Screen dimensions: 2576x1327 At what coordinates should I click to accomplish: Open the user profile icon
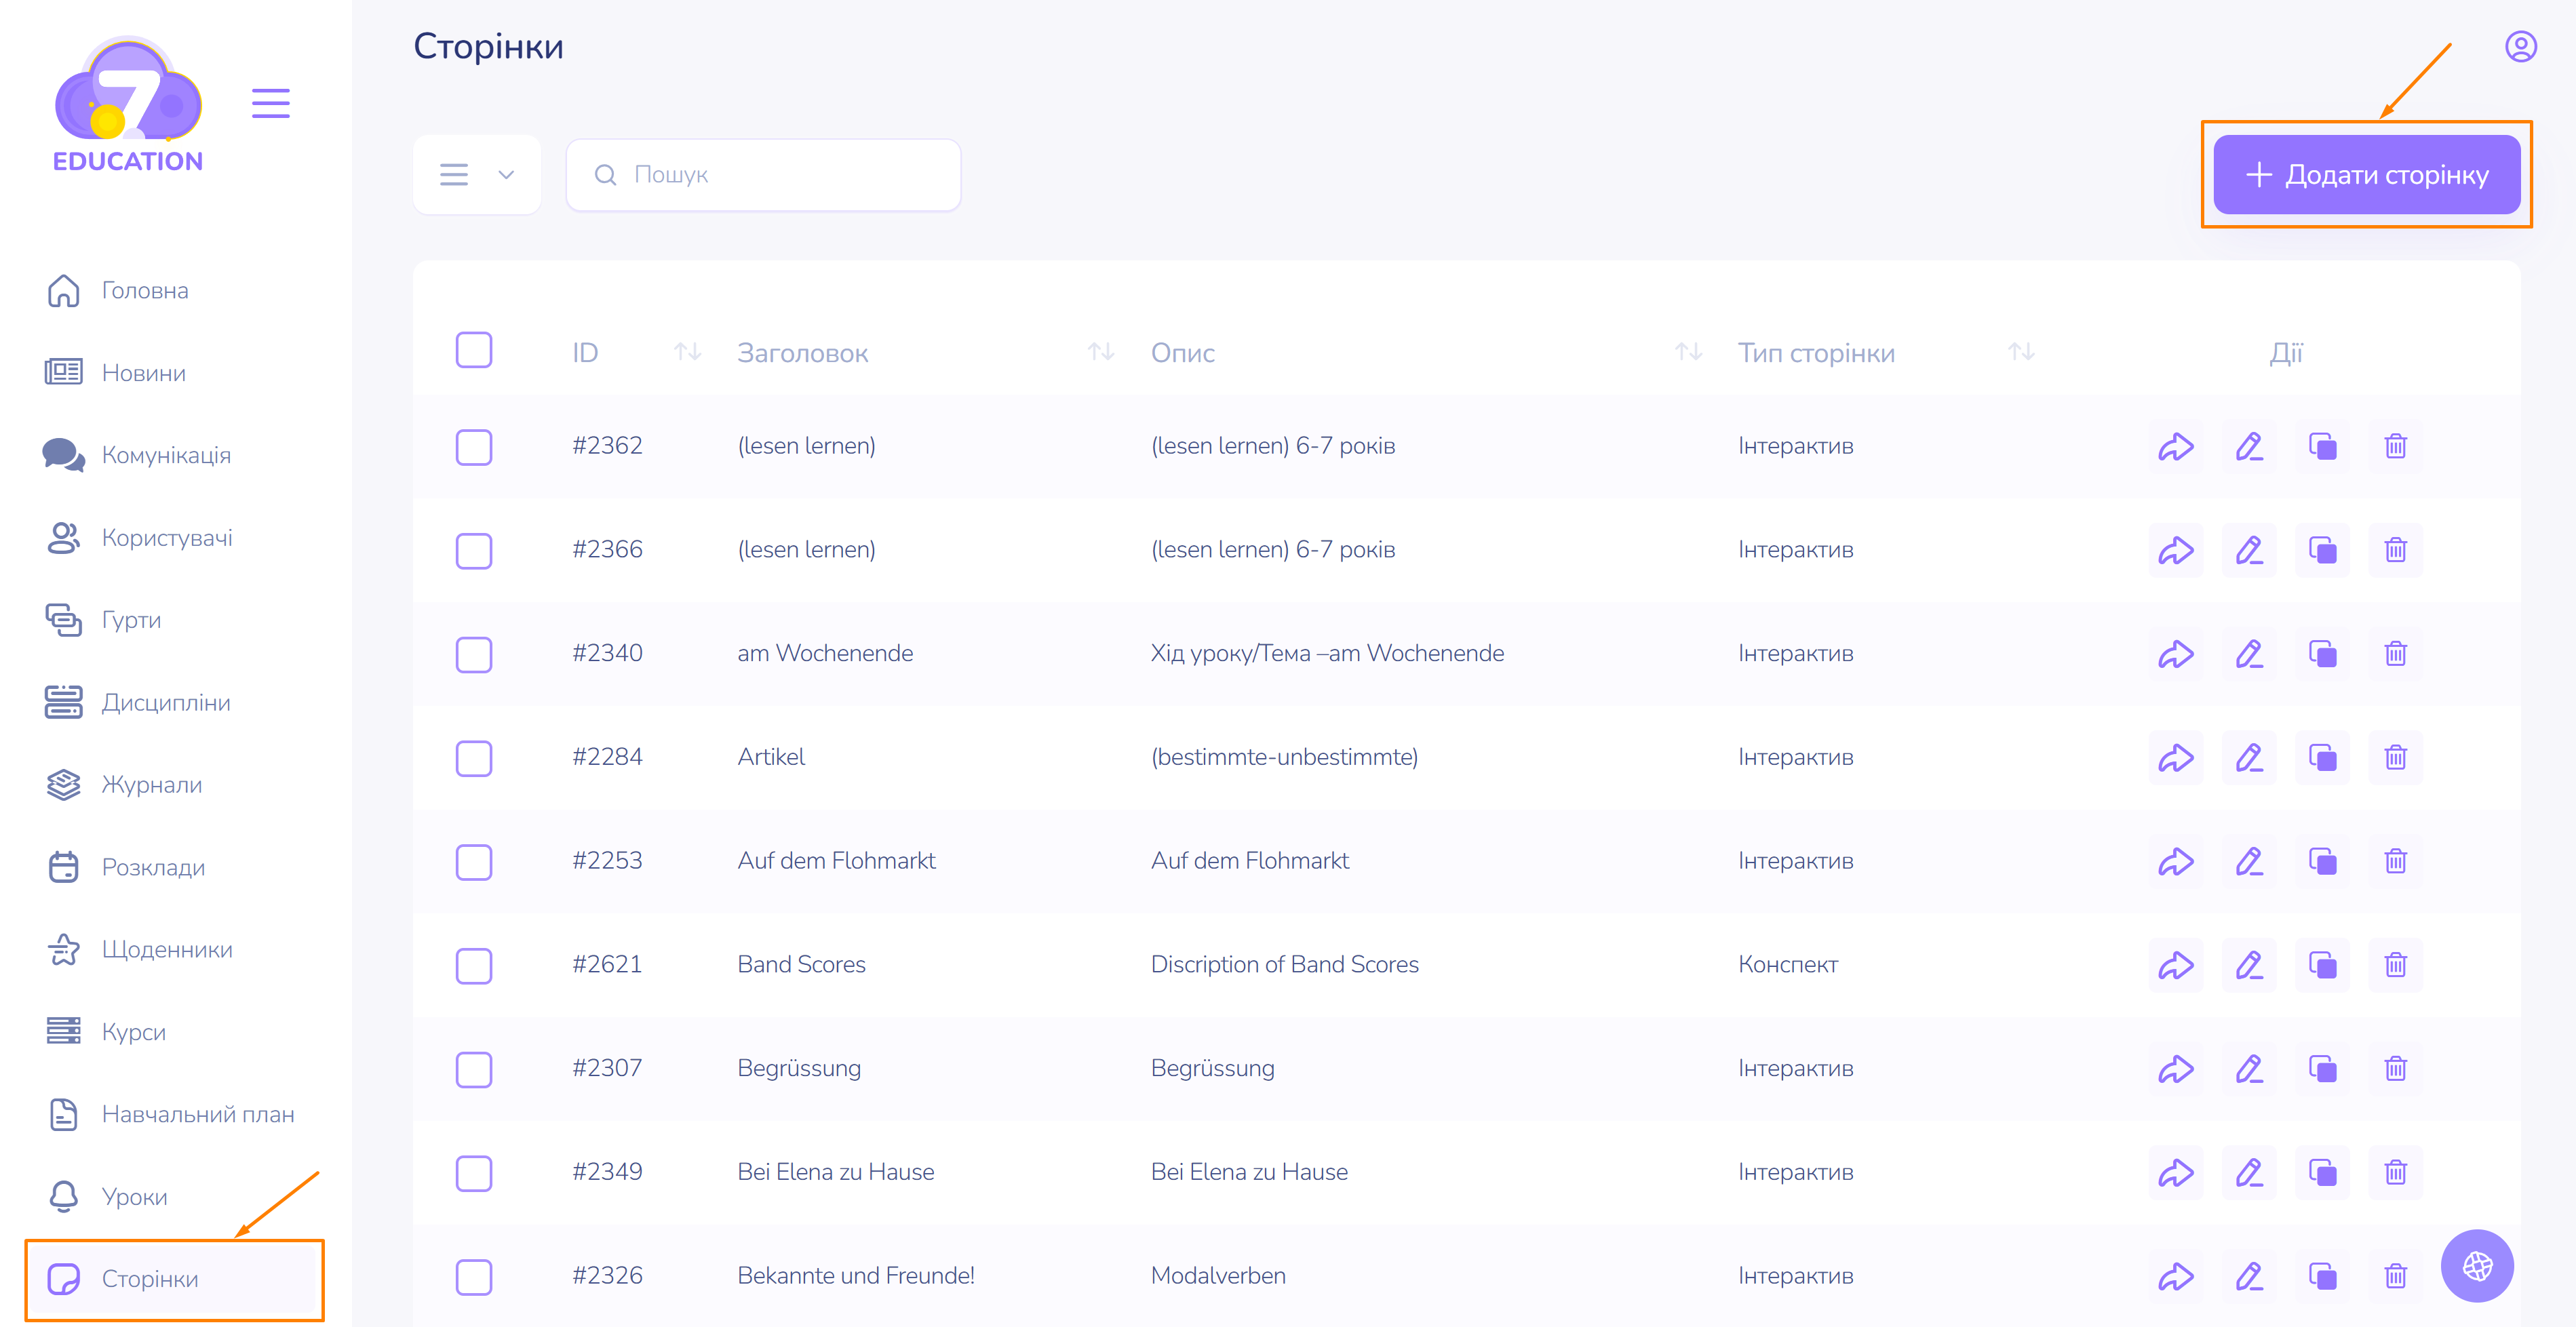point(2520,47)
